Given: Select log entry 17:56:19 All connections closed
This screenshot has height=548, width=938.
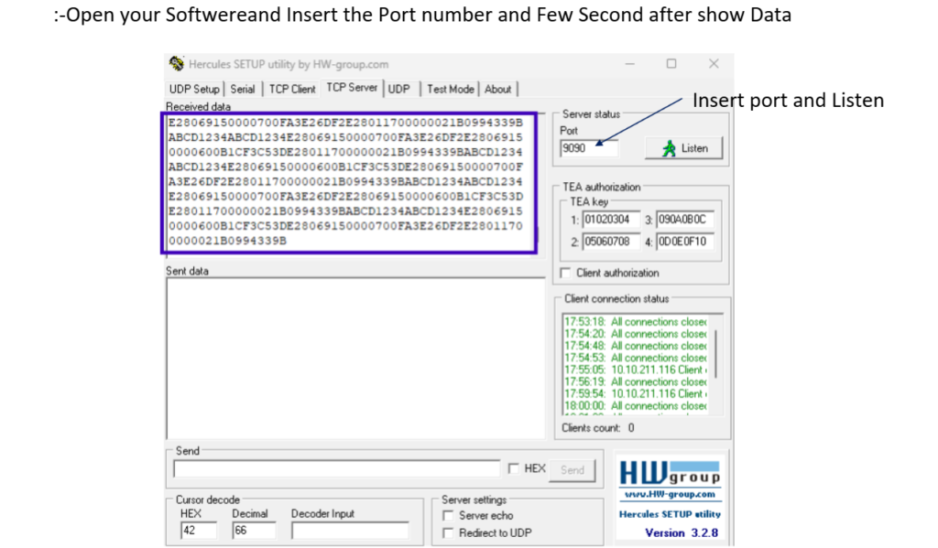Looking at the screenshot, I should (x=635, y=381).
